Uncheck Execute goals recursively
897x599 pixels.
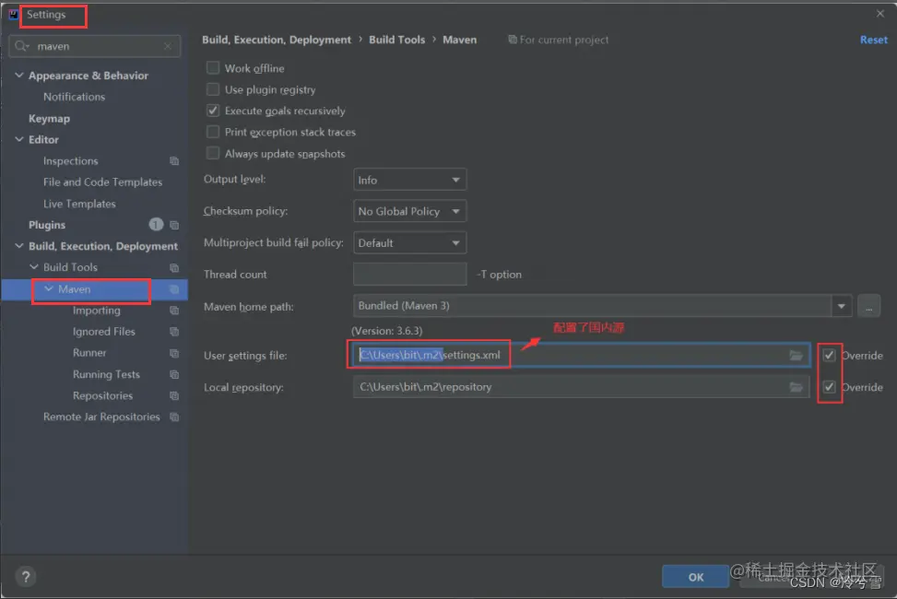coord(213,111)
